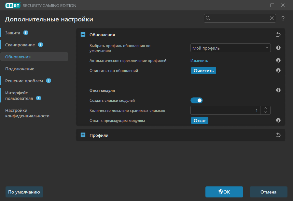The image size is (293, 201).
Task: Clear the search field with X icon
Action: [x=272, y=18]
